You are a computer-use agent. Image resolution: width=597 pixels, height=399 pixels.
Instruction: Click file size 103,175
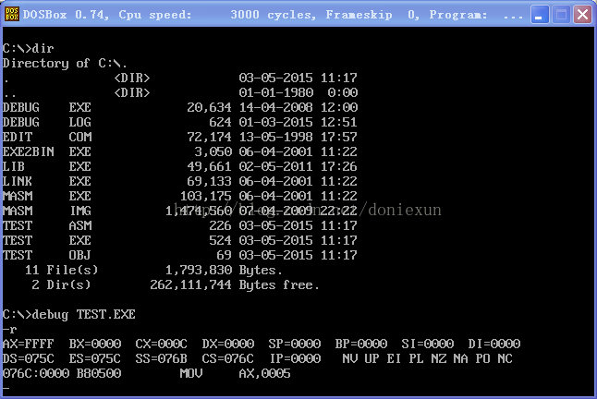(x=205, y=196)
